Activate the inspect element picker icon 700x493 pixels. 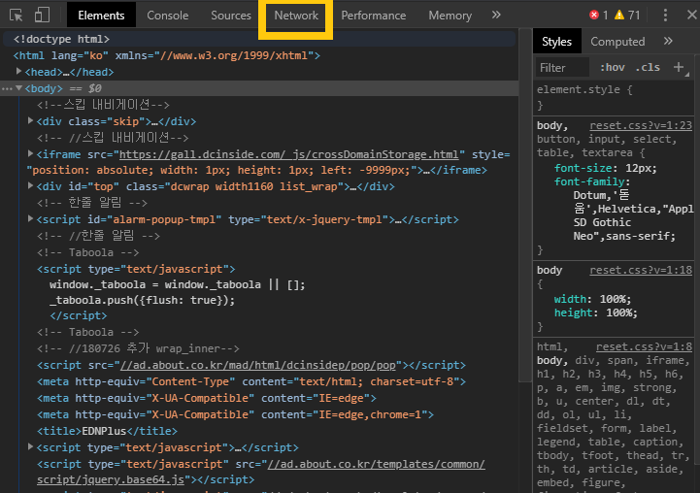pyautogui.click(x=17, y=16)
